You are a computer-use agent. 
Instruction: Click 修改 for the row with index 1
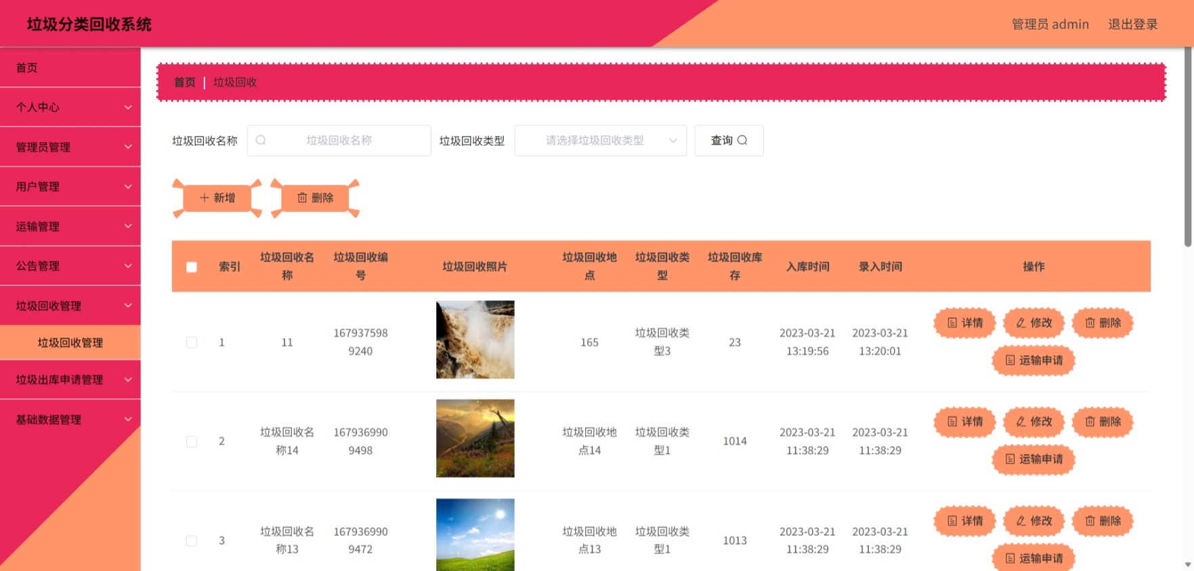pyautogui.click(x=1033, y=323)
